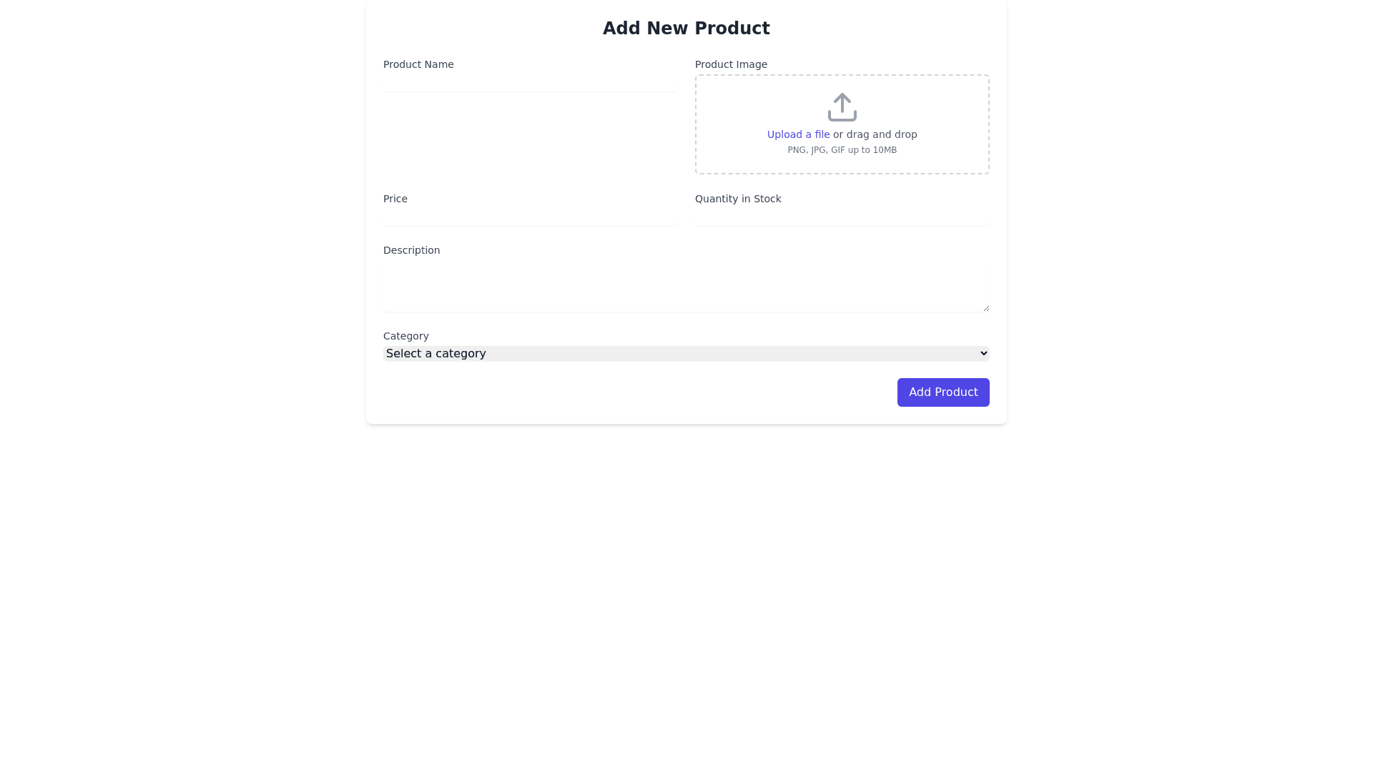Click the Price label
This screenshot has height=772, width=1373.
[395, 199]
